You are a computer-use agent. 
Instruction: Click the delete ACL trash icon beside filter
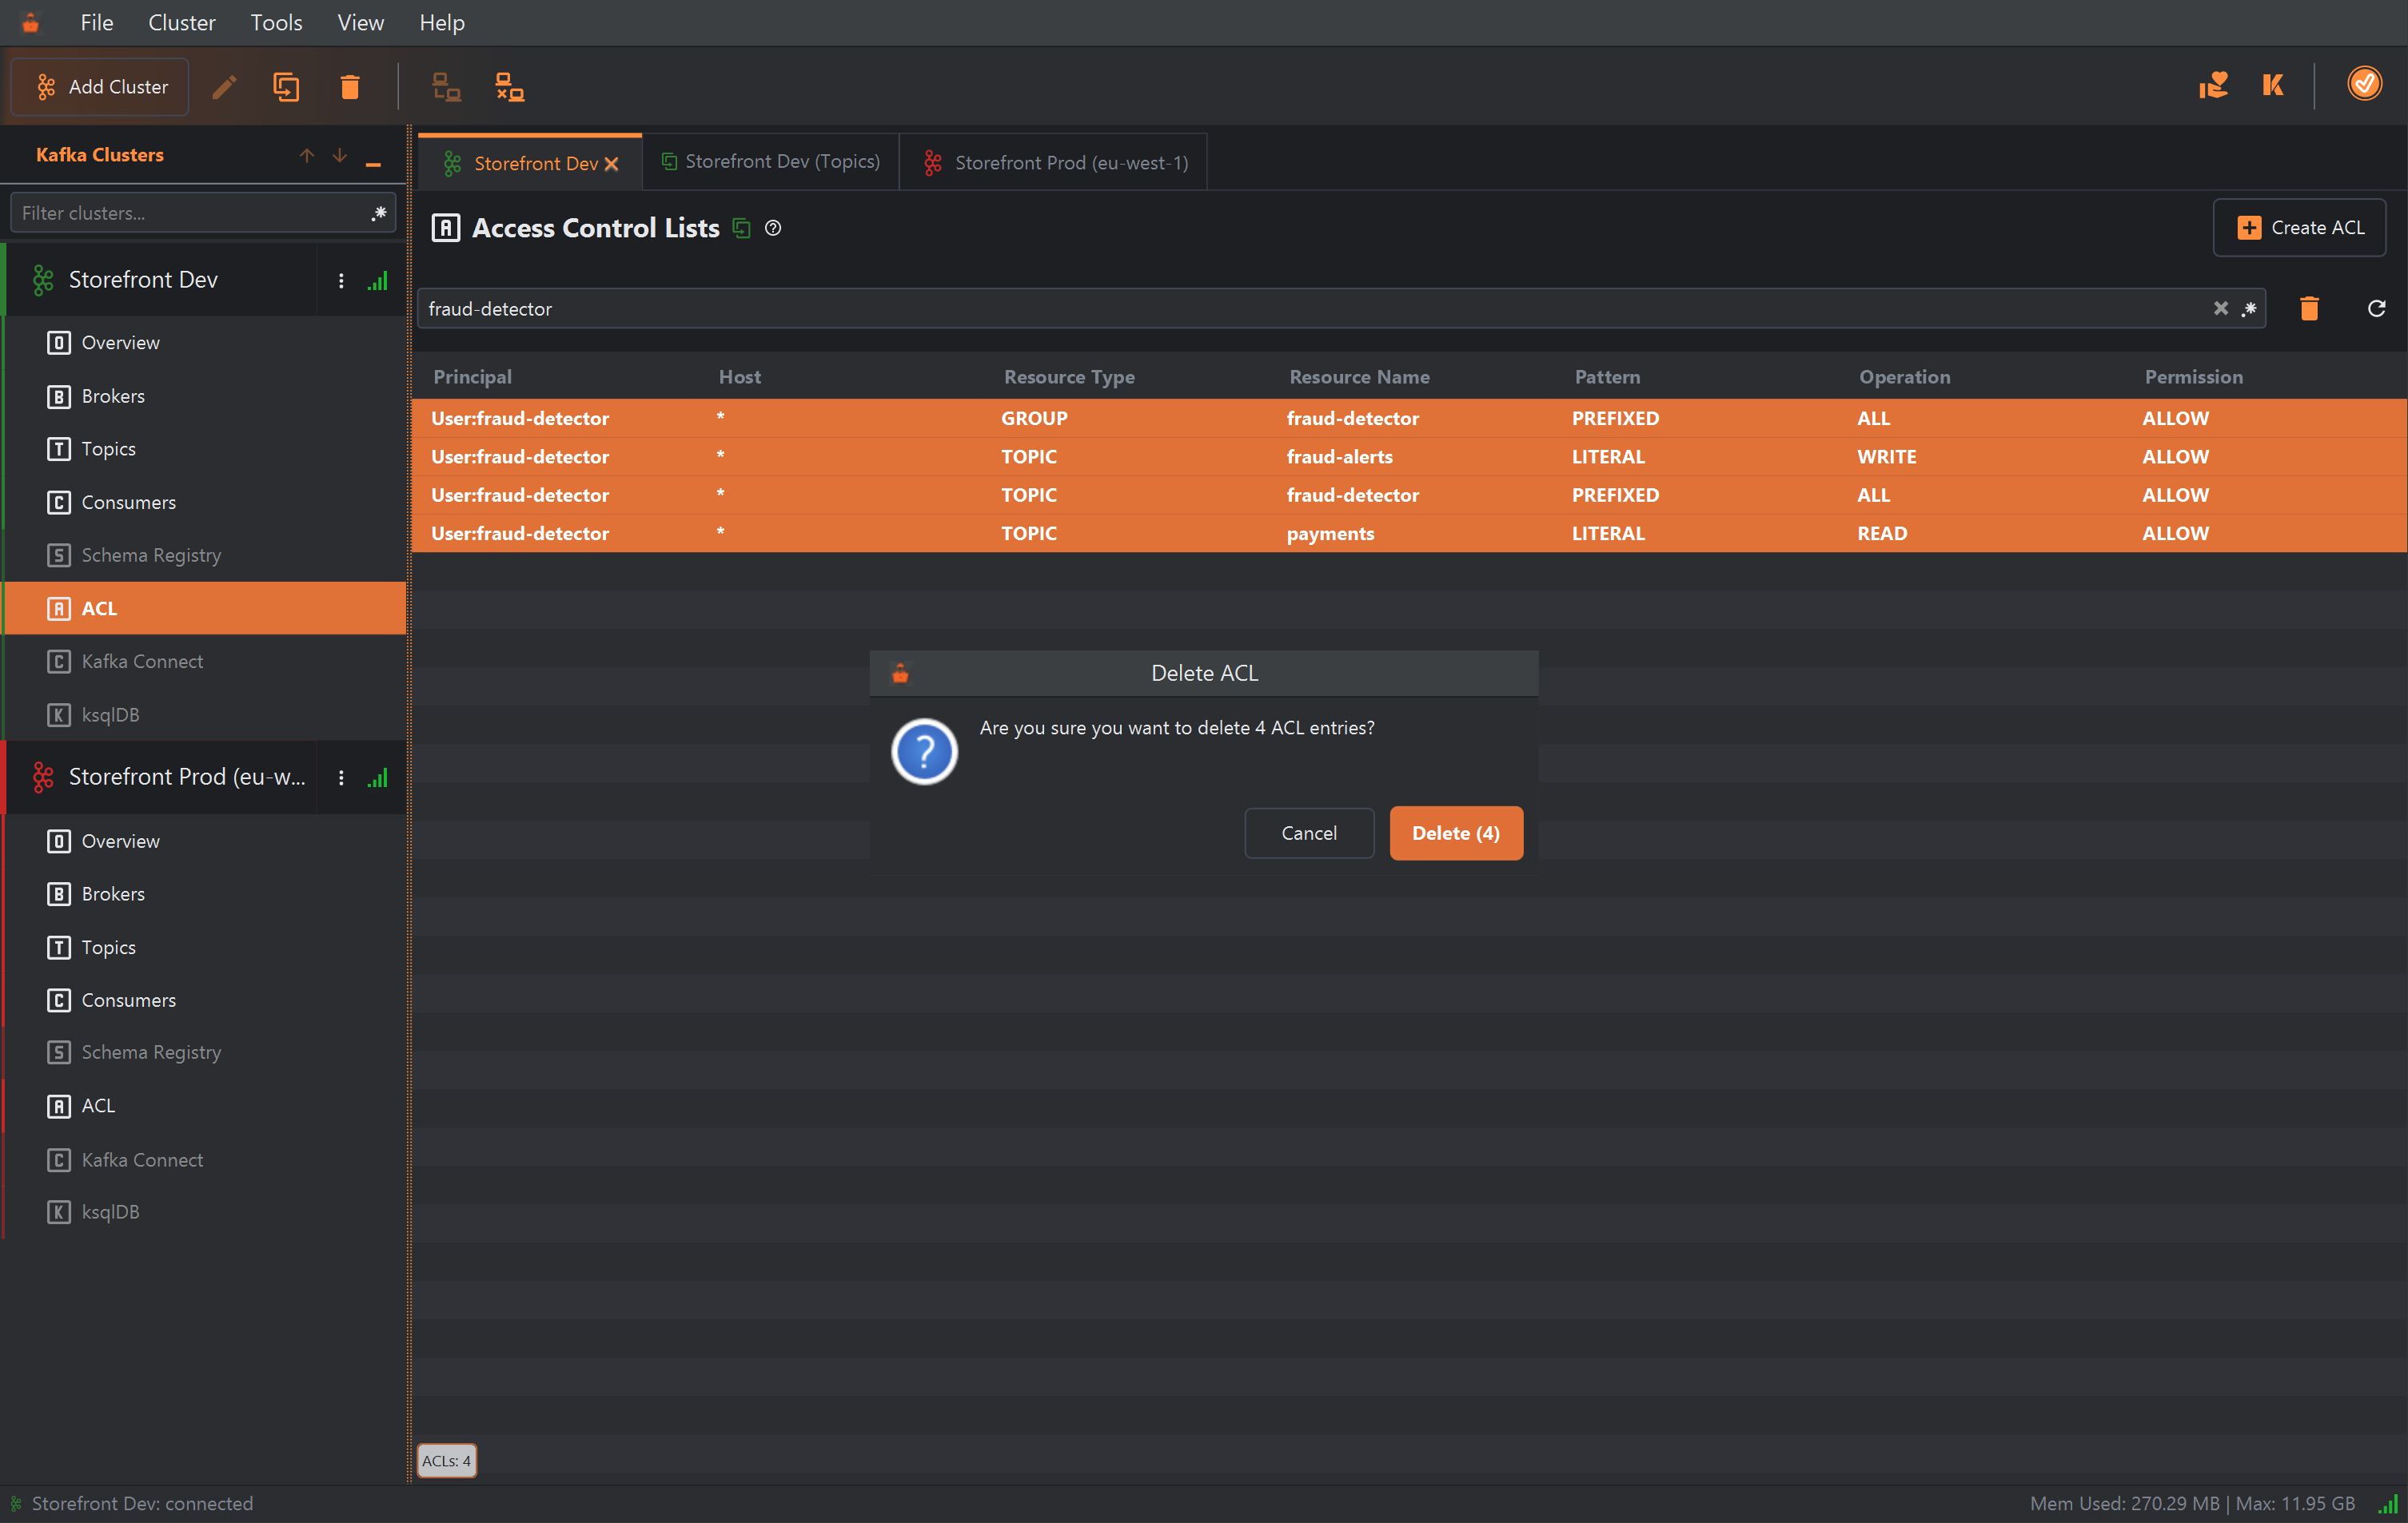(2309, 308)
